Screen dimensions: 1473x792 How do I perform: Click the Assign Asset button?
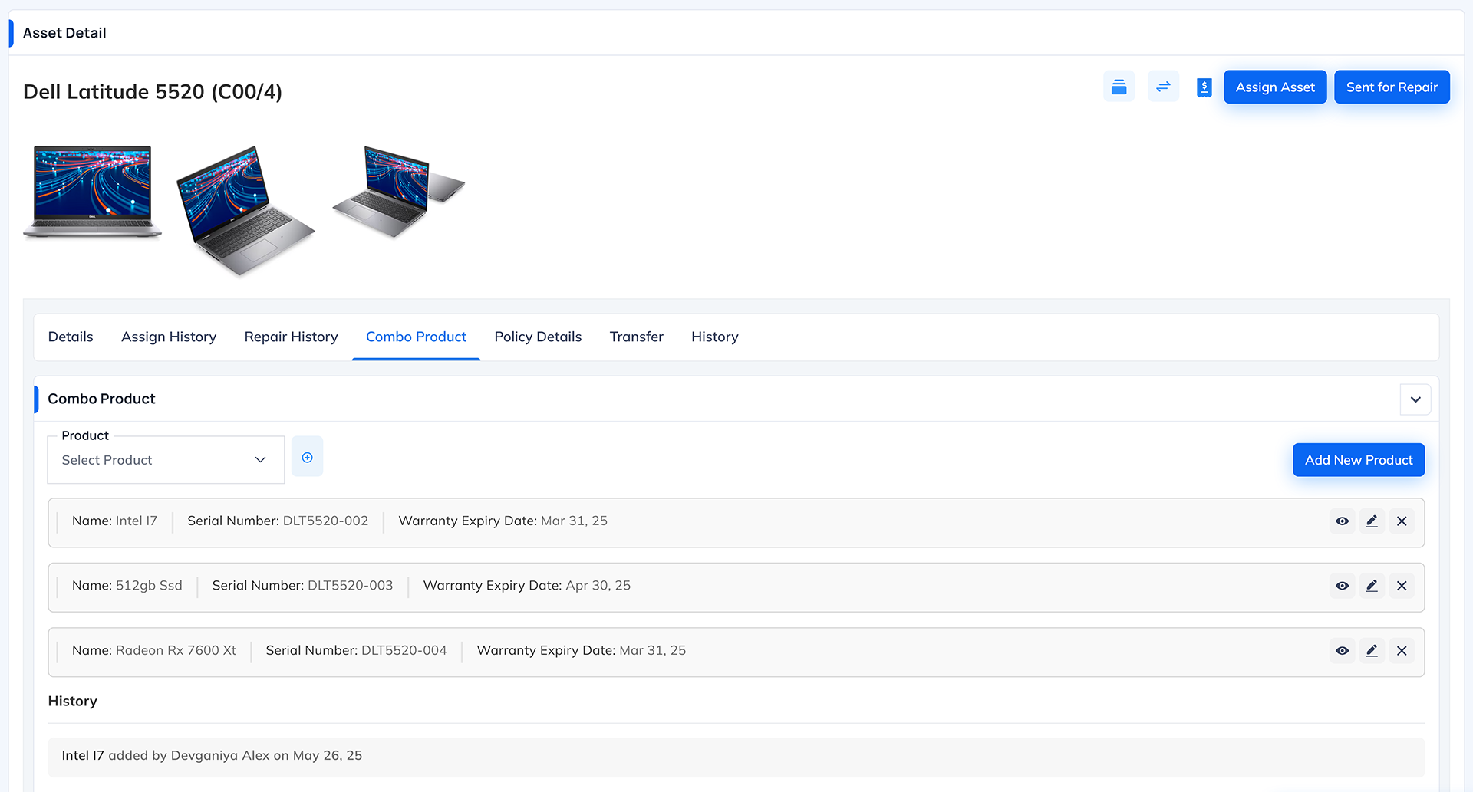(1274, 87)
